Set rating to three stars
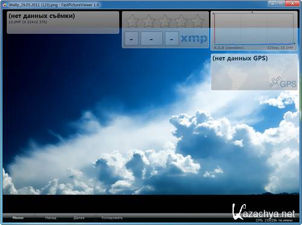 (165, 21)
